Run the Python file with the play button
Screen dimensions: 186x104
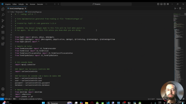tap(175, 8)
